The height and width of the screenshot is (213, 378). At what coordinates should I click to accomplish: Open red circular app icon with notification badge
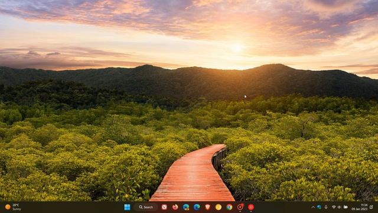[x=240, y=207]
